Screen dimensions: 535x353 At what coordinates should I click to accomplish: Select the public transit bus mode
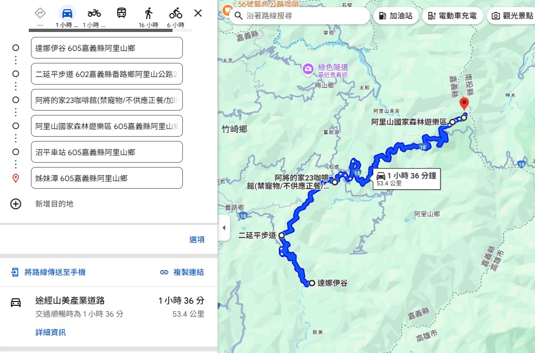[x=122, y=14]
